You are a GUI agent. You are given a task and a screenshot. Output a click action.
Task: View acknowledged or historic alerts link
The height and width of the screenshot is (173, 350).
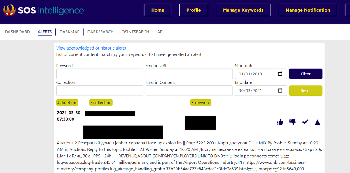click(x=91, y=48)
